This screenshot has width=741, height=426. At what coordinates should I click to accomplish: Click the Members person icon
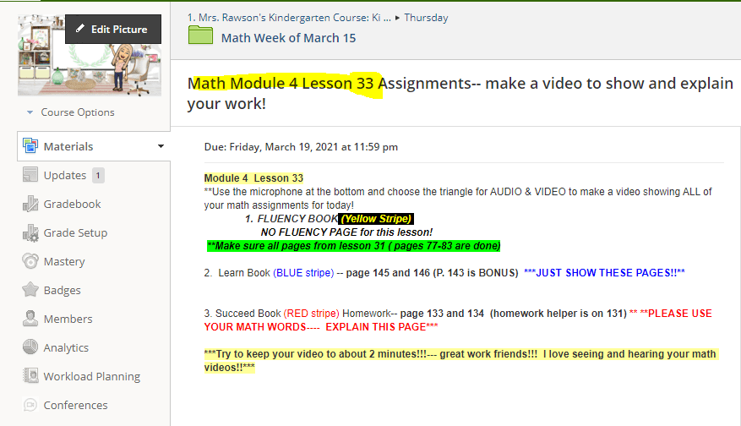click(30, 319)
